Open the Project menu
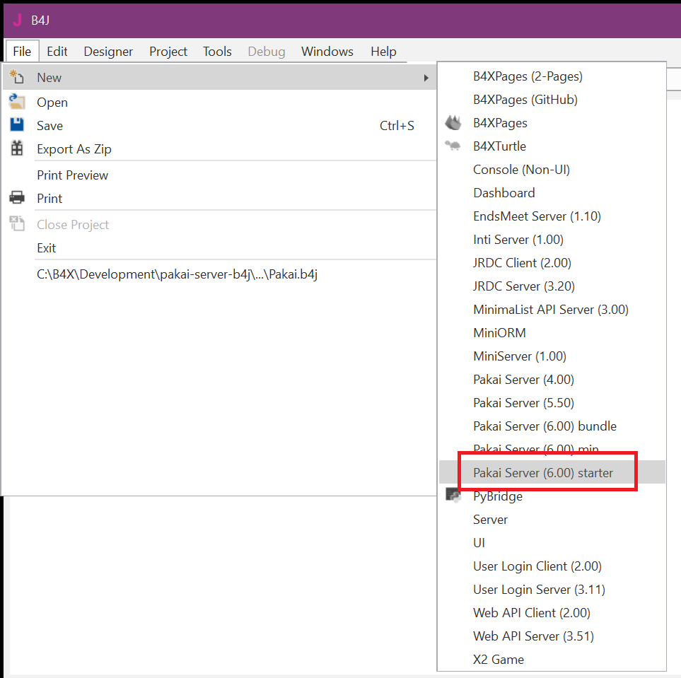The height and width of the screenshot is (678, 681). point(168,51)
